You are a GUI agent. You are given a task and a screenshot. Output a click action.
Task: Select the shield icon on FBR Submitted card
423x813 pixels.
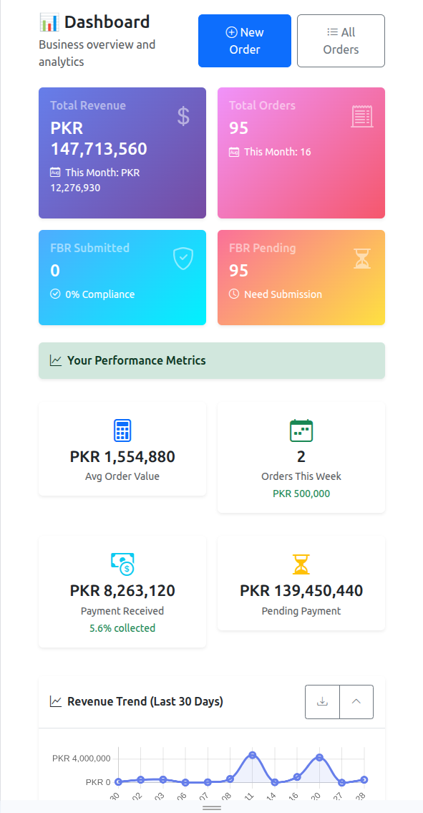[183, 259]
